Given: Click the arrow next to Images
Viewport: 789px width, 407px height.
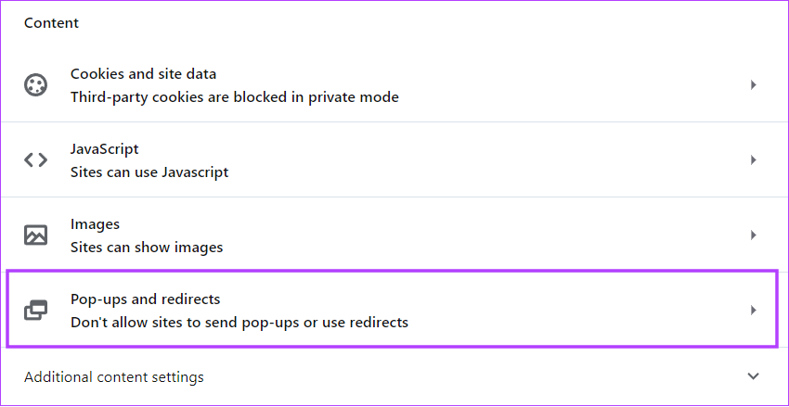Looking at the screenshot, I should point(754,235).
